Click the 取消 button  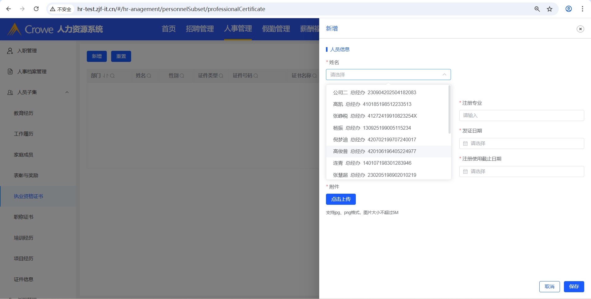(549, 287)
